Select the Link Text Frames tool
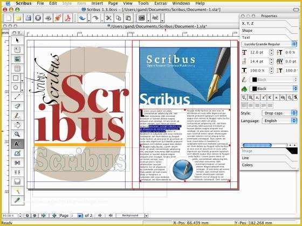The width and height of the screenshot is (302, 226). (17, 163)
